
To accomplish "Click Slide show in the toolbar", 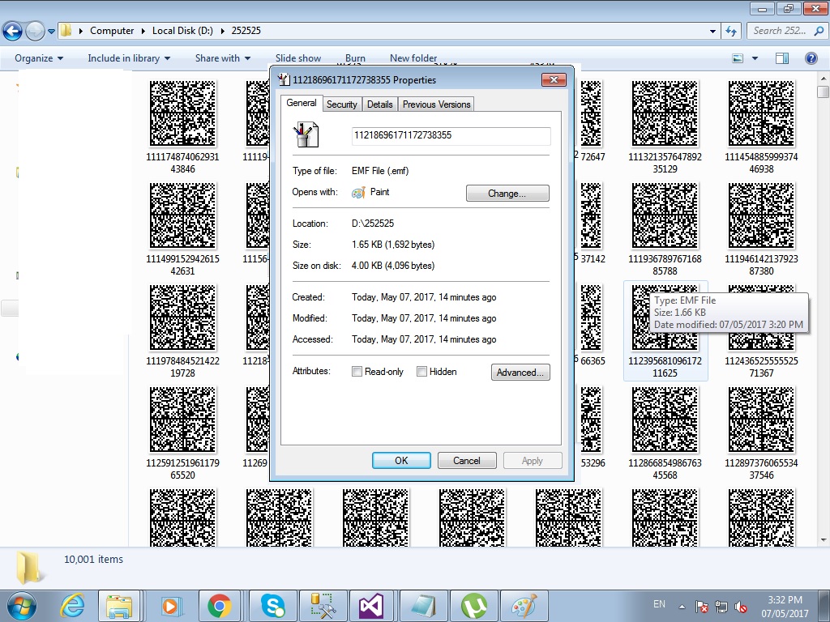I will [x=298, y=58].
